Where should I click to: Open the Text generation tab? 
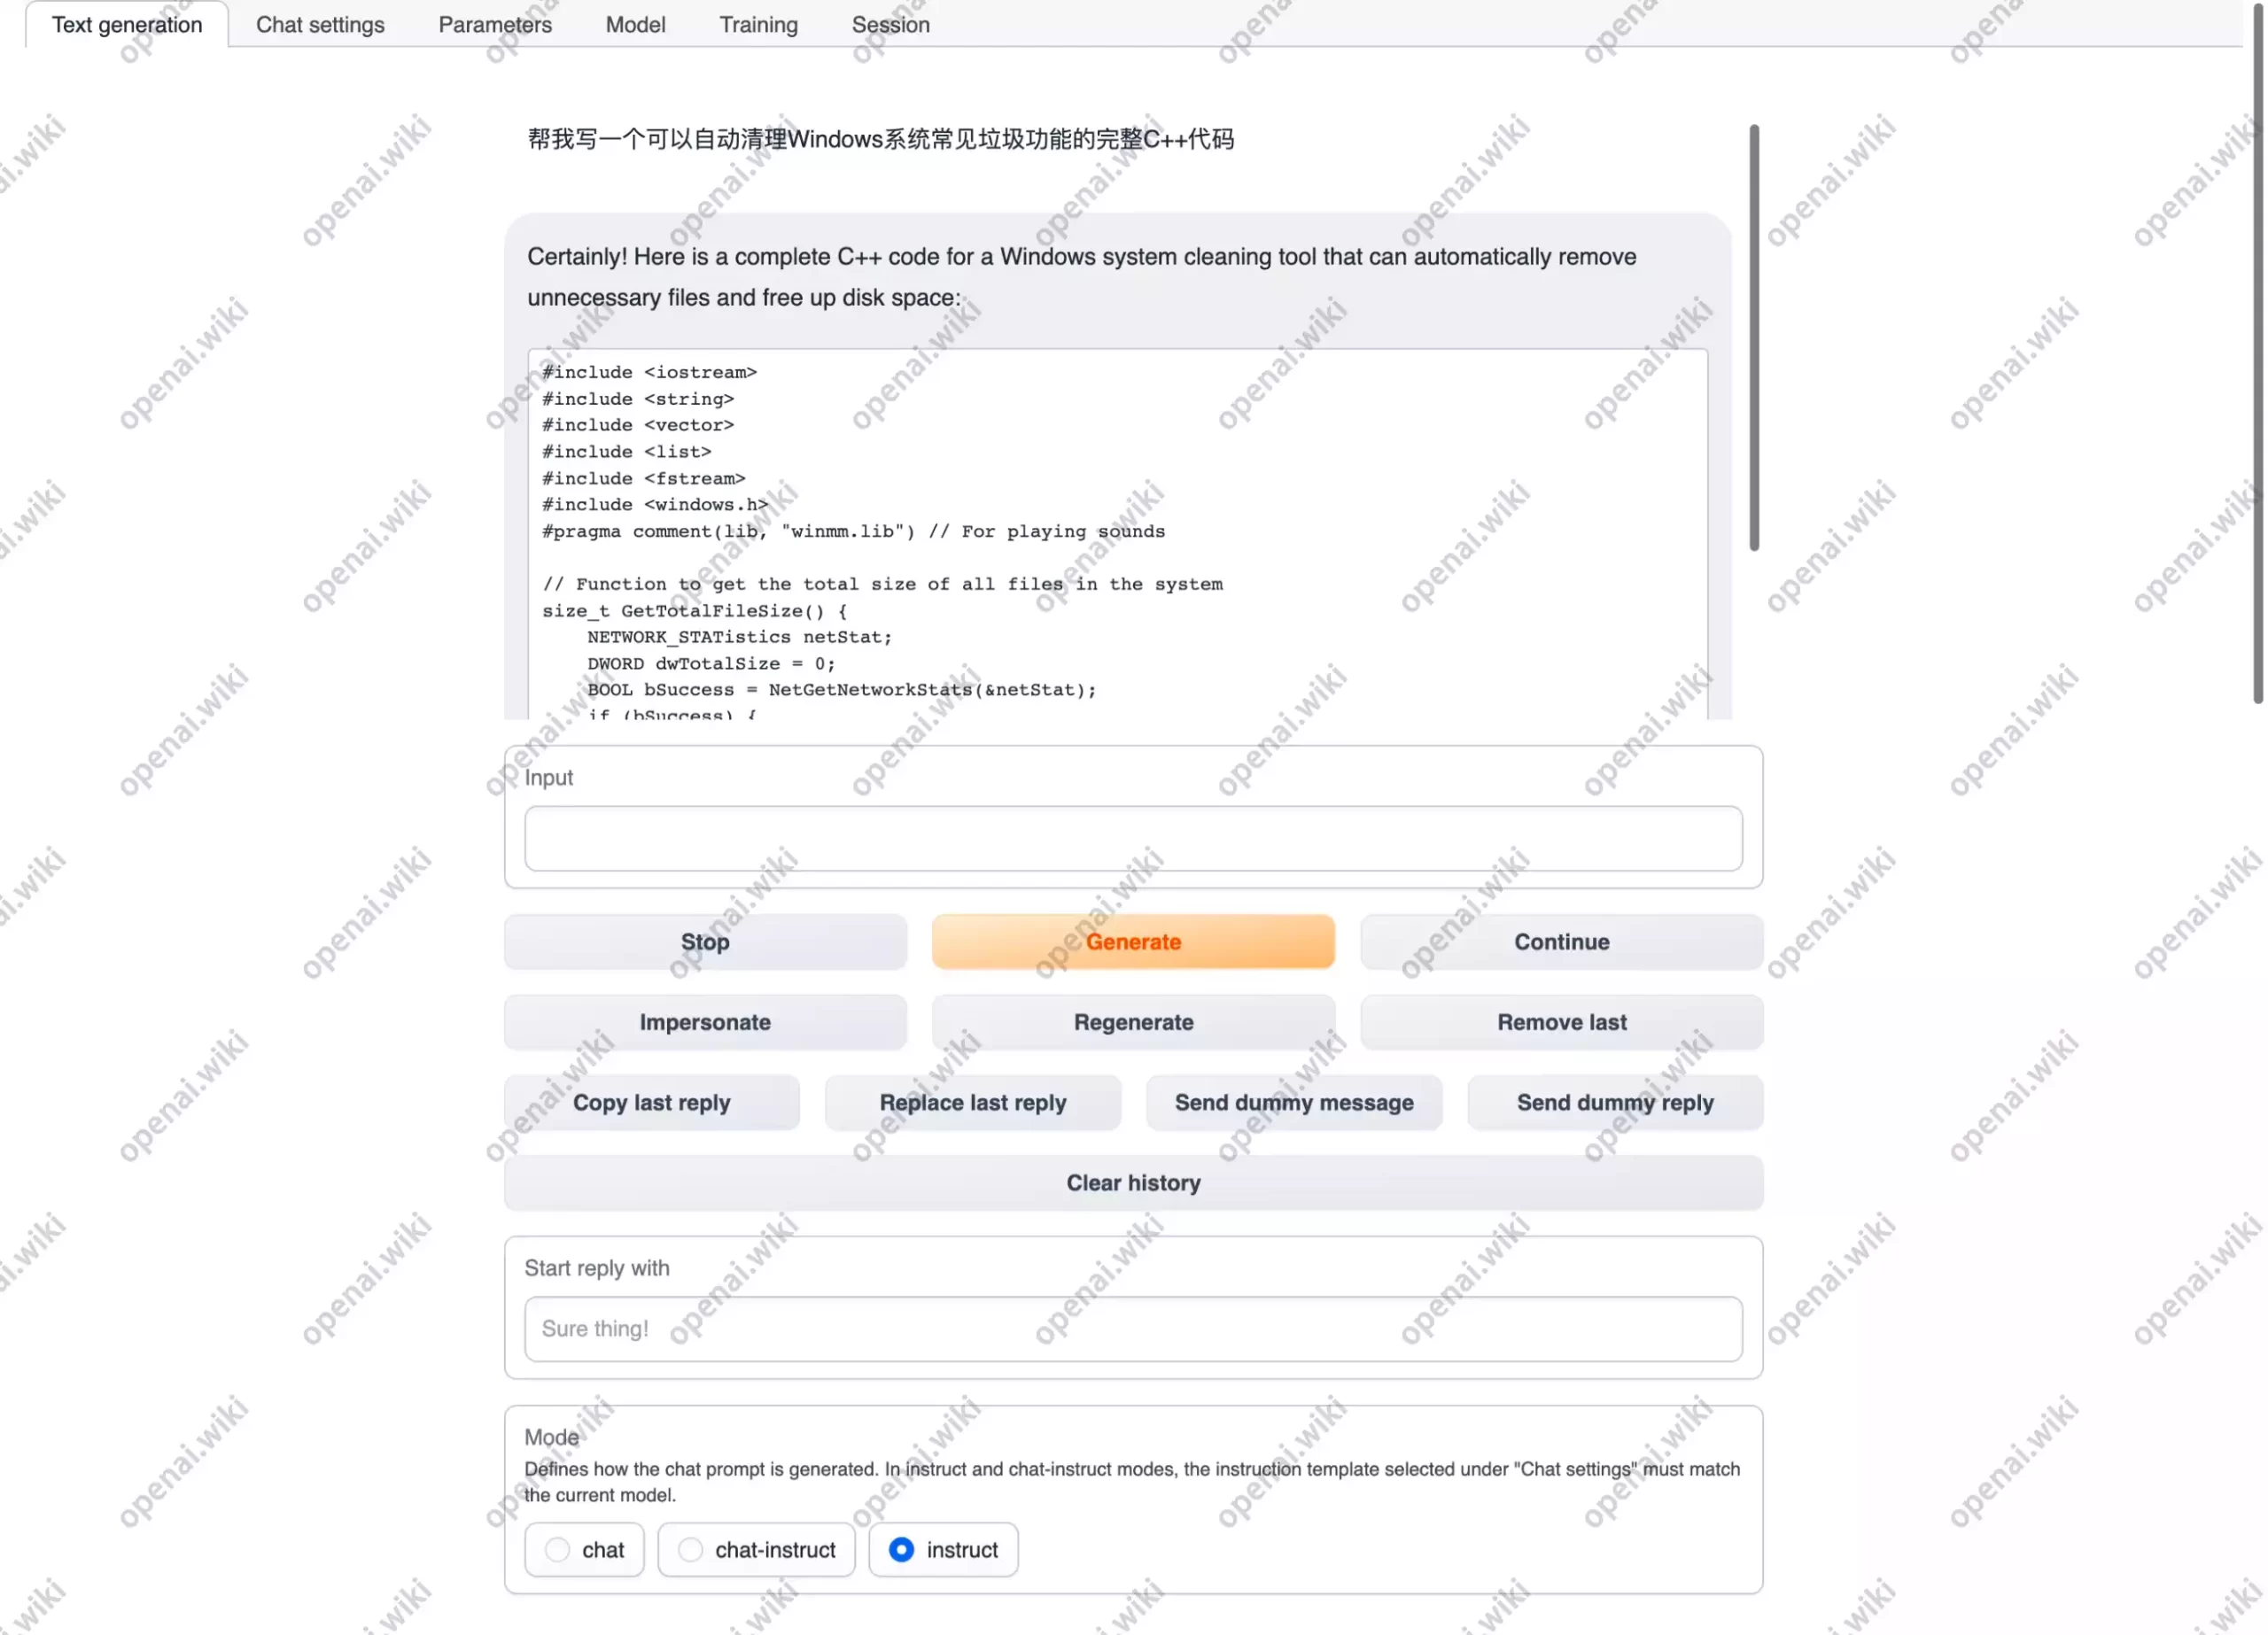click(127, 25)
